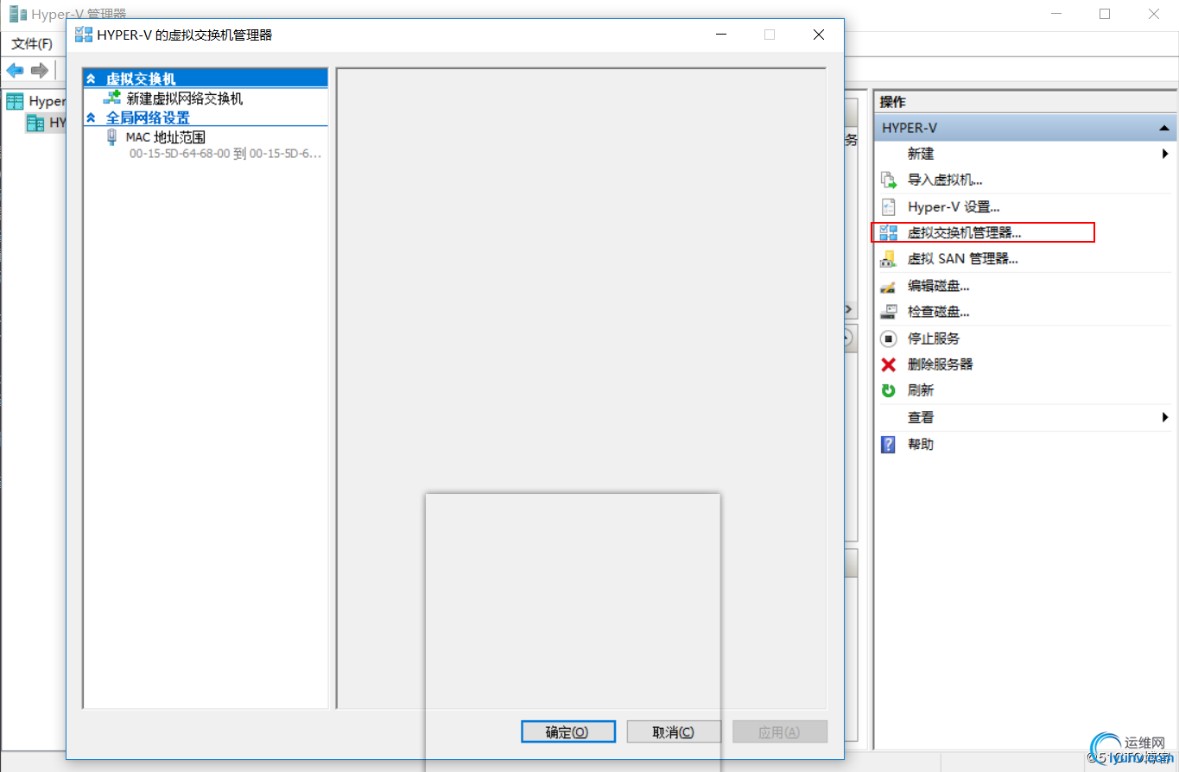The image size is (1179, 772).
Task: Select the 00-15-5D-64-68-00 MAC range text
Action: [x=225, y=154]
